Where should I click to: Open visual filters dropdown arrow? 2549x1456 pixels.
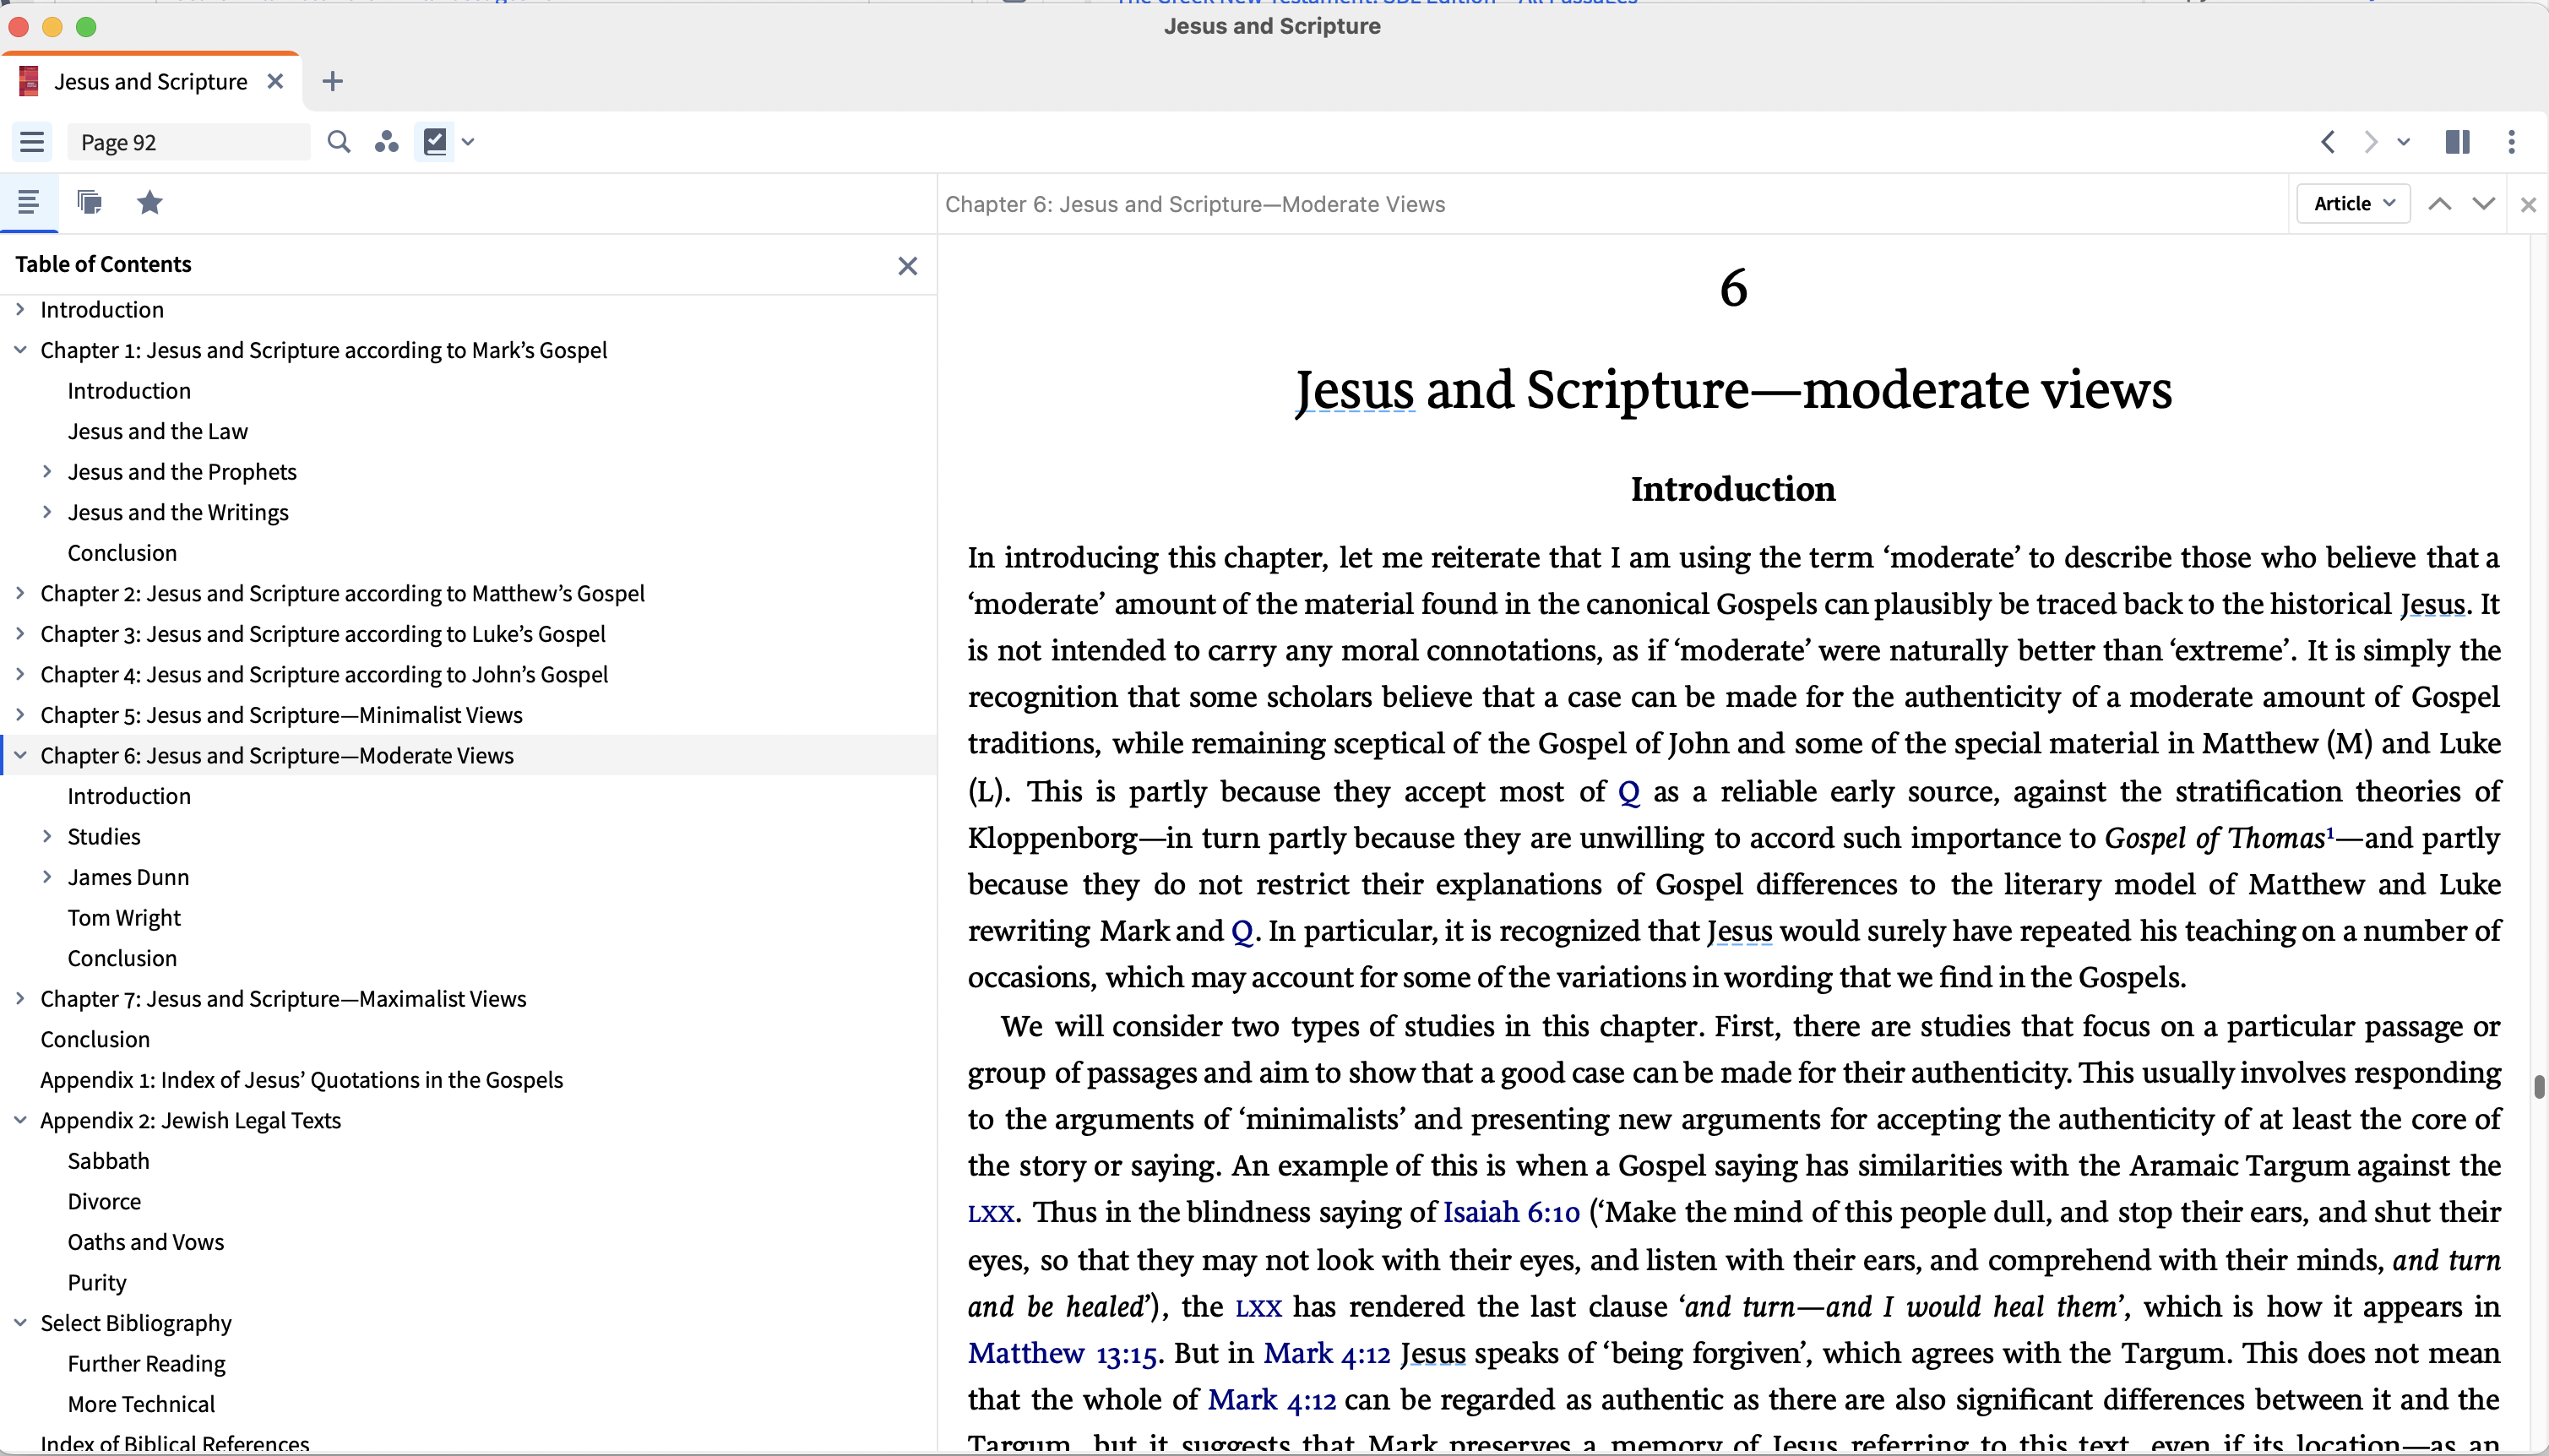(x=468, y=142)
